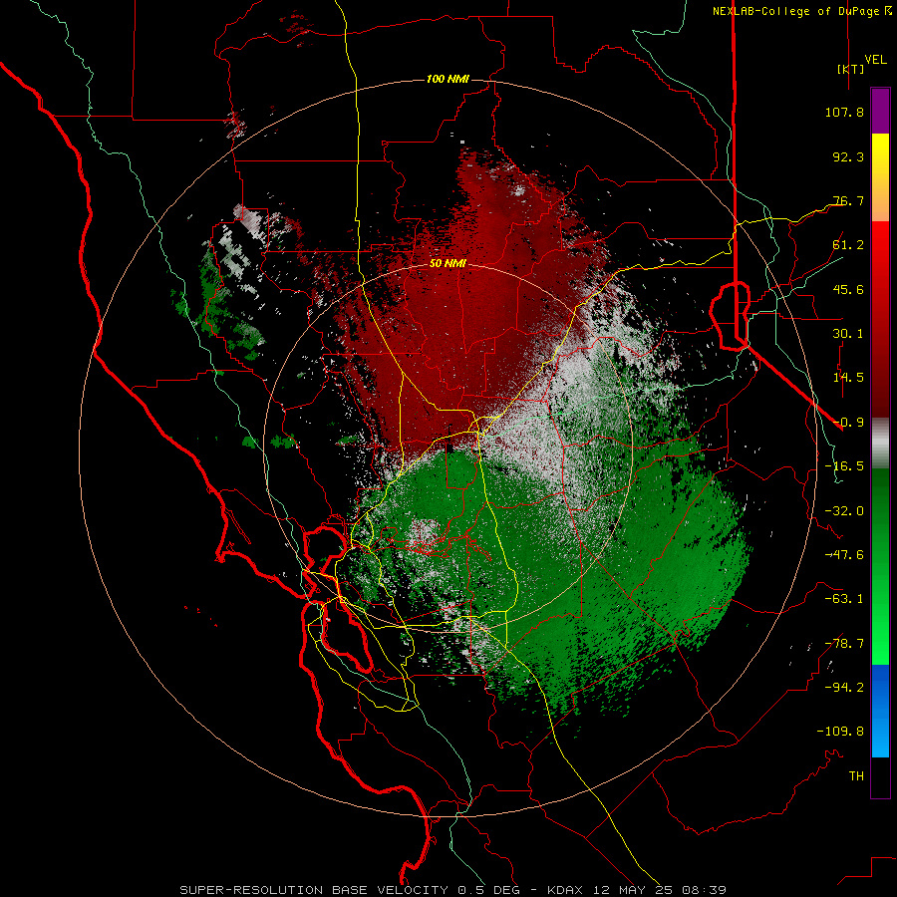
Task: Click the 45.6 legend value
Action: 848,289
